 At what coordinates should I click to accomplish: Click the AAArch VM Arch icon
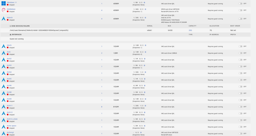click(4, 19)
